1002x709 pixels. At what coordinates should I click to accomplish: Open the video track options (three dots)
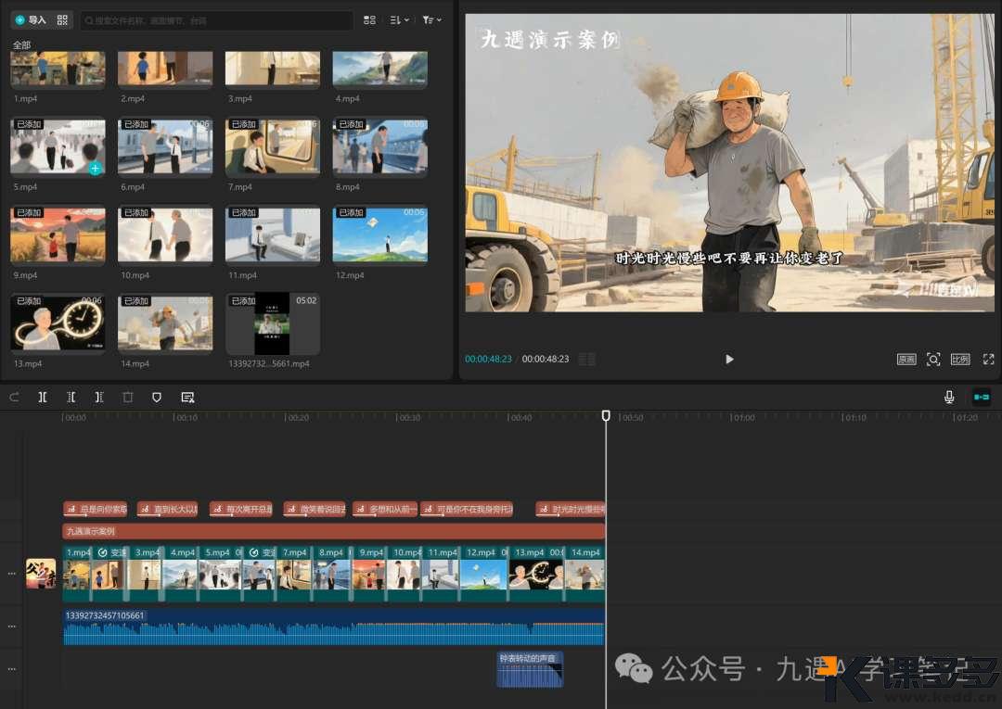[12, 574]
